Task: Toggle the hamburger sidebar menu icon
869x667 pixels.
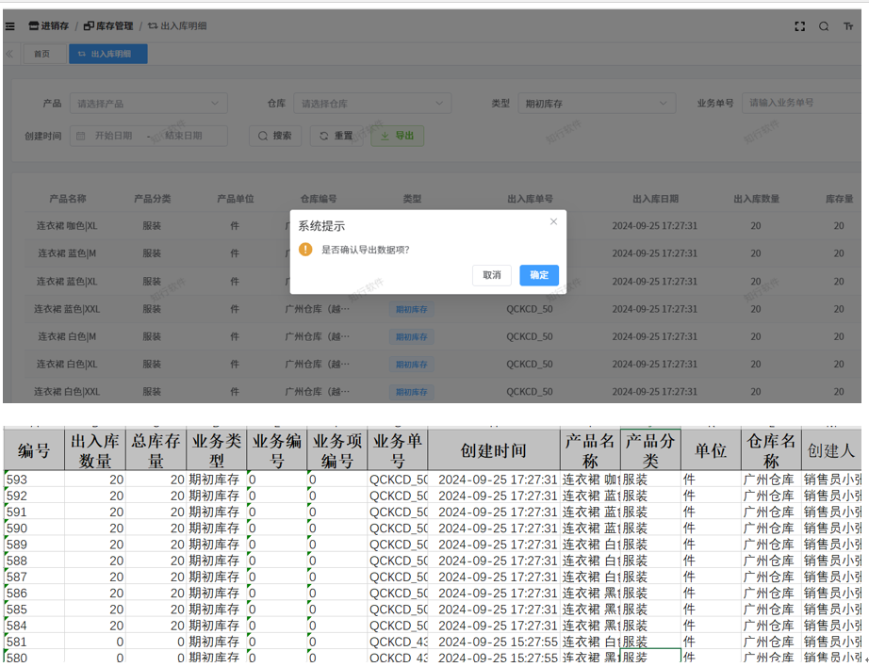Action: coord(9,26)
